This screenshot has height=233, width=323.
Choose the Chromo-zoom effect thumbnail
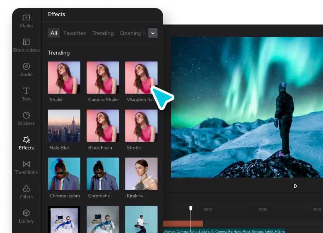pyautogui.click(x=64, y=174)
